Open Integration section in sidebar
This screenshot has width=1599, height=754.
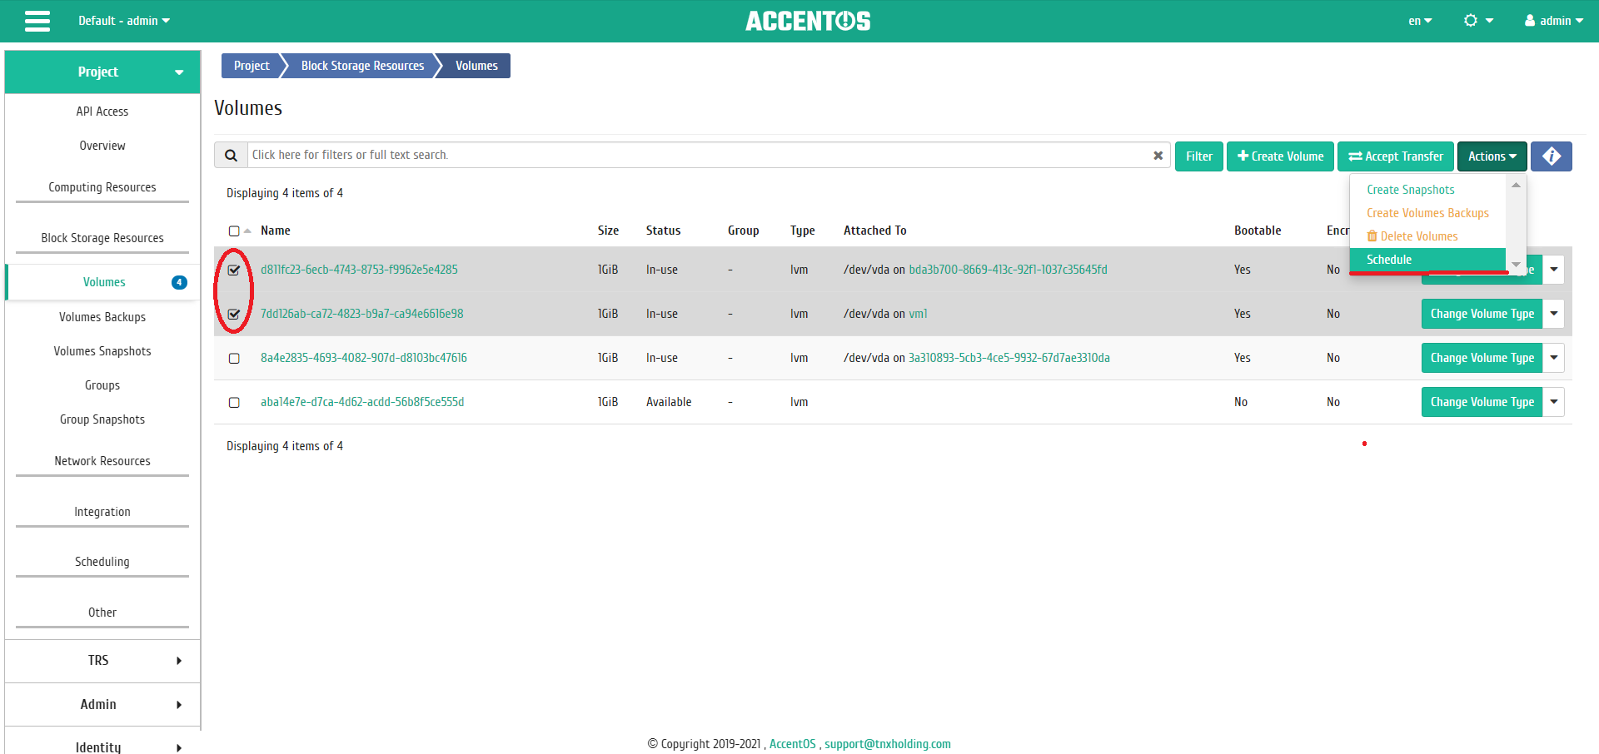tap(102, 512)
